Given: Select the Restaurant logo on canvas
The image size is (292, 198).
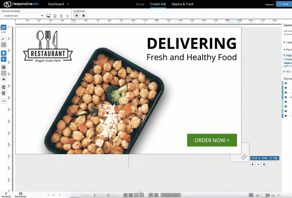Looking at the screenshot, I should pos(48,46).
